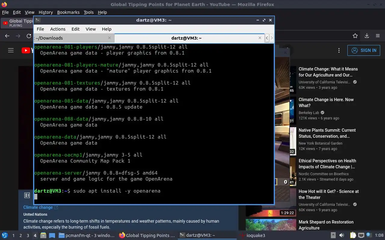Open Firefox Bookmarks menu
The width and height of the screenshot is (385, 240).
click(68, 12)
